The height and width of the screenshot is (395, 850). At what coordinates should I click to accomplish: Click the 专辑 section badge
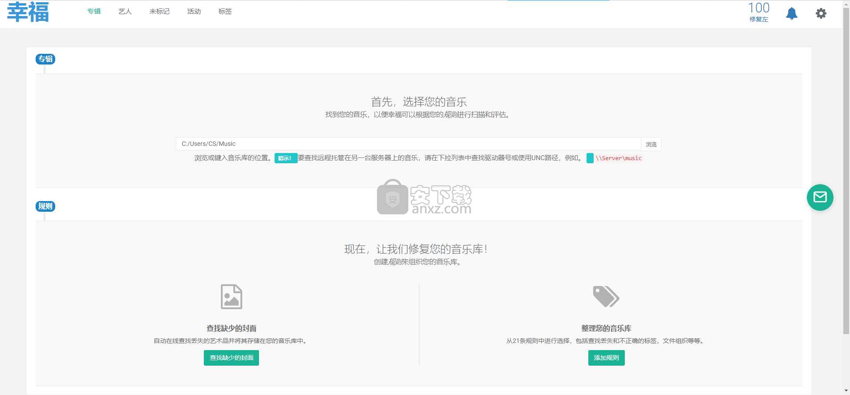coord(45,59)
